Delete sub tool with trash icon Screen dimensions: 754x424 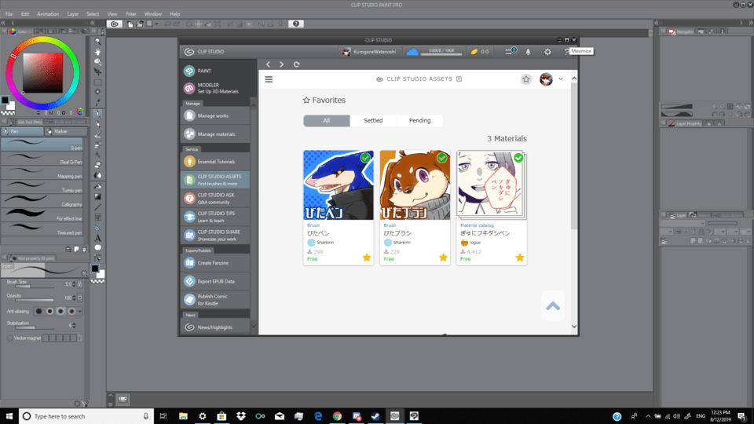click(84, 249)
